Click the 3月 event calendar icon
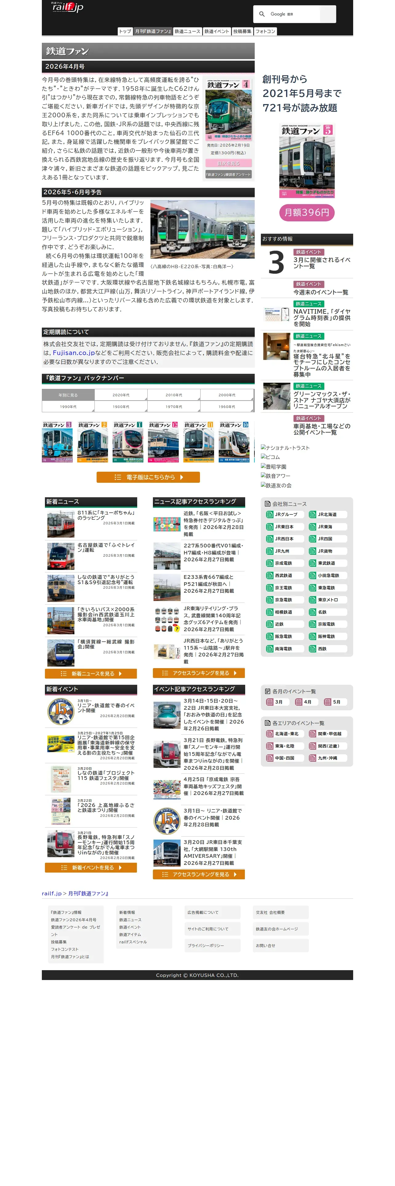 (x=270, y=702)
